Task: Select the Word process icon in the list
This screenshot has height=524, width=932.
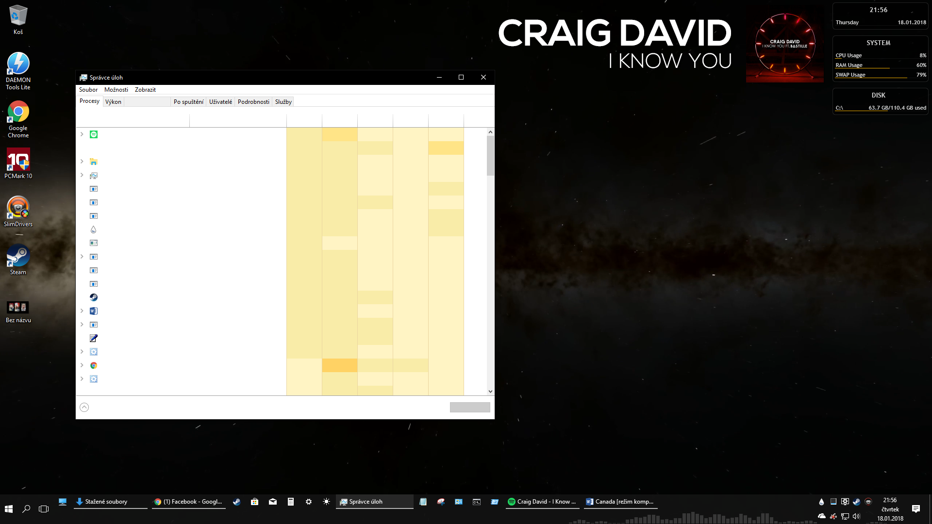Action: click(x=94, y=311)
